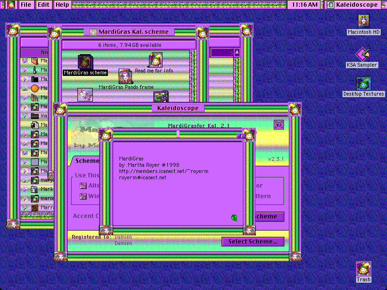Expand the lipstick row's disclosure triangle
Screen dimensions: 387x290
click(25, 70)
